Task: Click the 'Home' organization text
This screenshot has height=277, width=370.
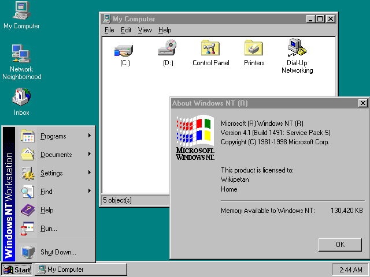Action: point(229,189)
